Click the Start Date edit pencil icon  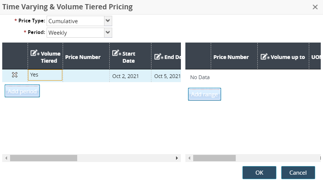click(116, 53)
